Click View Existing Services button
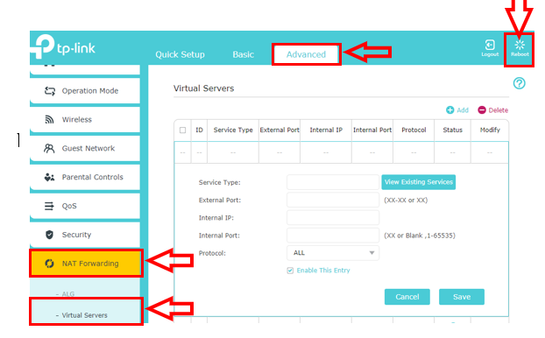The image size is (545, 338). click(x=419, y=182)
